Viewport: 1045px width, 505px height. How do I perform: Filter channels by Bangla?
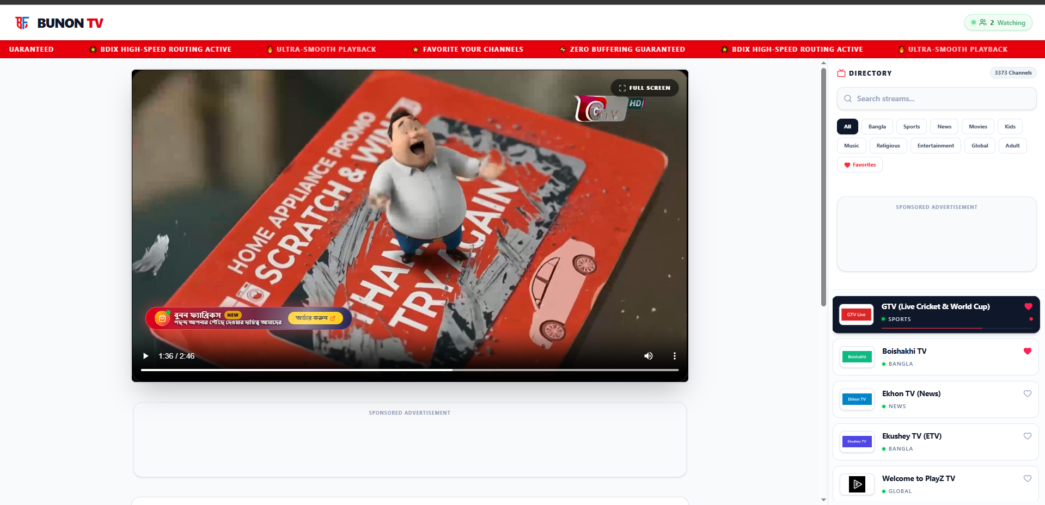click(x=877, y=126)
